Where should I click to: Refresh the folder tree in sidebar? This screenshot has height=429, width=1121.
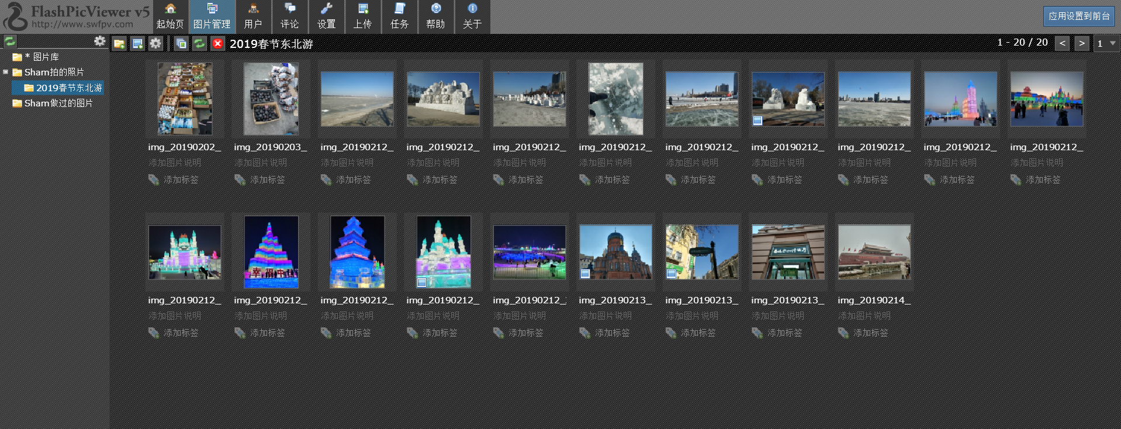coord(10,41)
